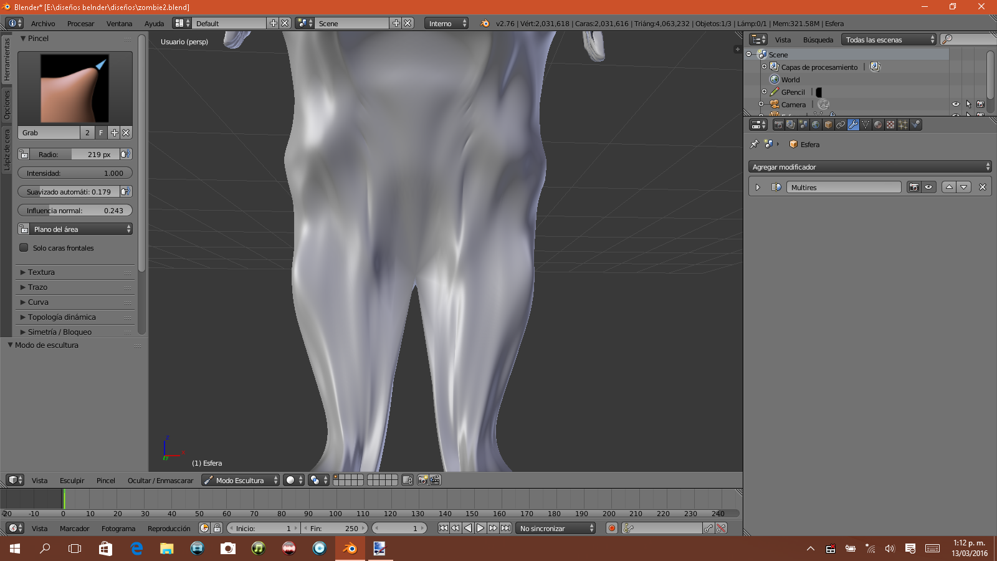Click the Grab brush preview thumbnail
The width and height of the screenshot is (997, 561).
75,88
